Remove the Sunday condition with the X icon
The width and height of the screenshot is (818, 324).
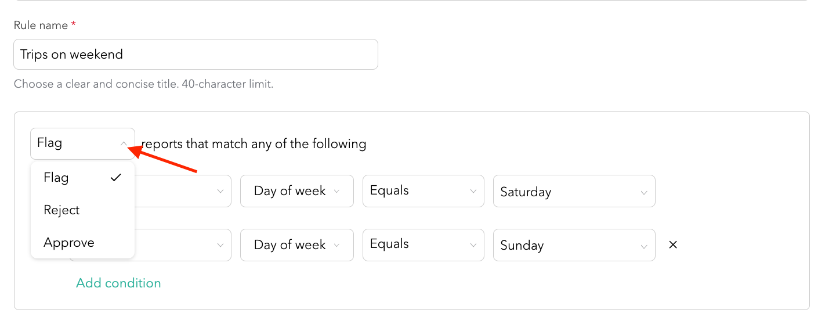(x=673, y=245)
